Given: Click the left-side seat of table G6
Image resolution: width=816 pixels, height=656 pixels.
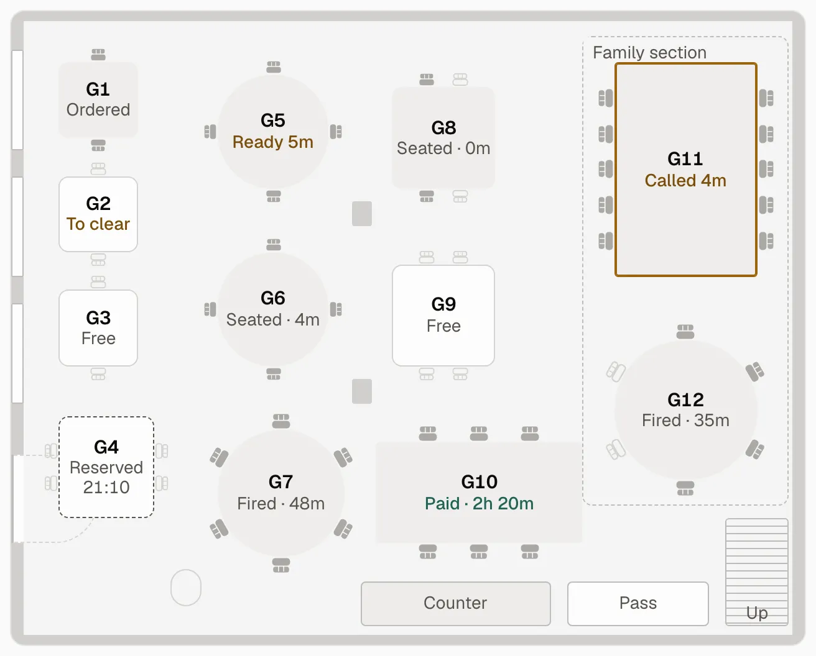Looking at the screenshot, I should click(210, 309).
